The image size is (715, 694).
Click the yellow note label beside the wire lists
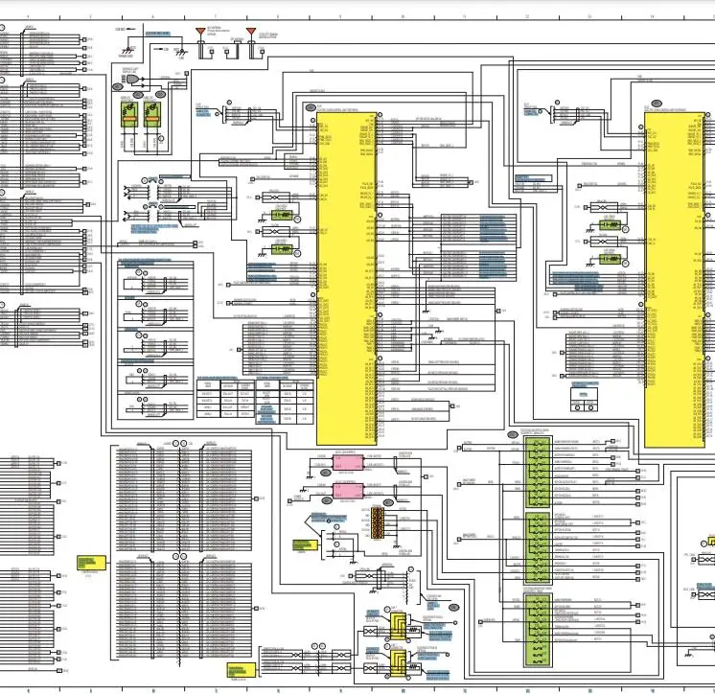click(92, 563)
